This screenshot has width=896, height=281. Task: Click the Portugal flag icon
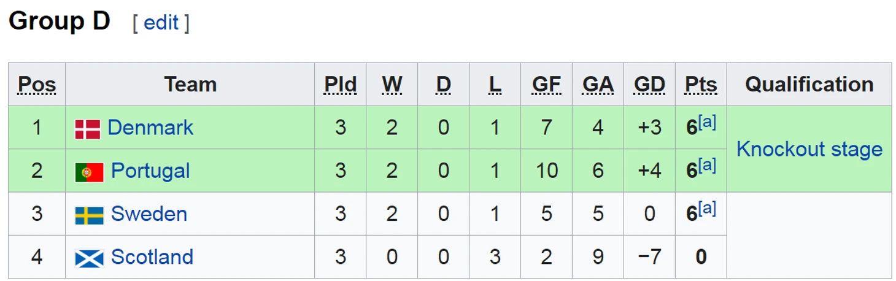[89, 172]
